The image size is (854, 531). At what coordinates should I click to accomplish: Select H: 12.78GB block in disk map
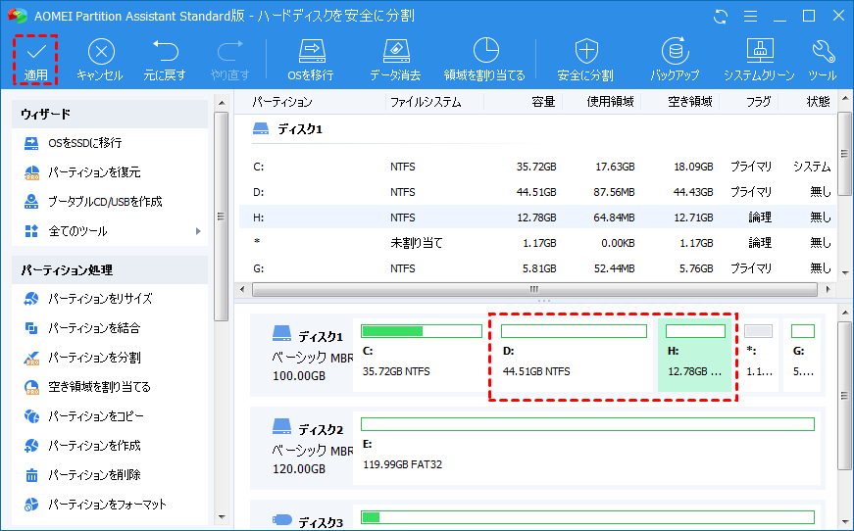(x=695, y=356)
